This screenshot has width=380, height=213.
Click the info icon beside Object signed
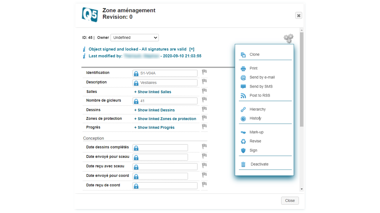point(84,49)
